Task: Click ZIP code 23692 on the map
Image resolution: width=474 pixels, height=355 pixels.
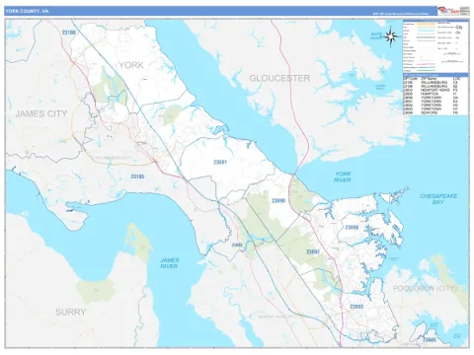Action: coord(313,251)
